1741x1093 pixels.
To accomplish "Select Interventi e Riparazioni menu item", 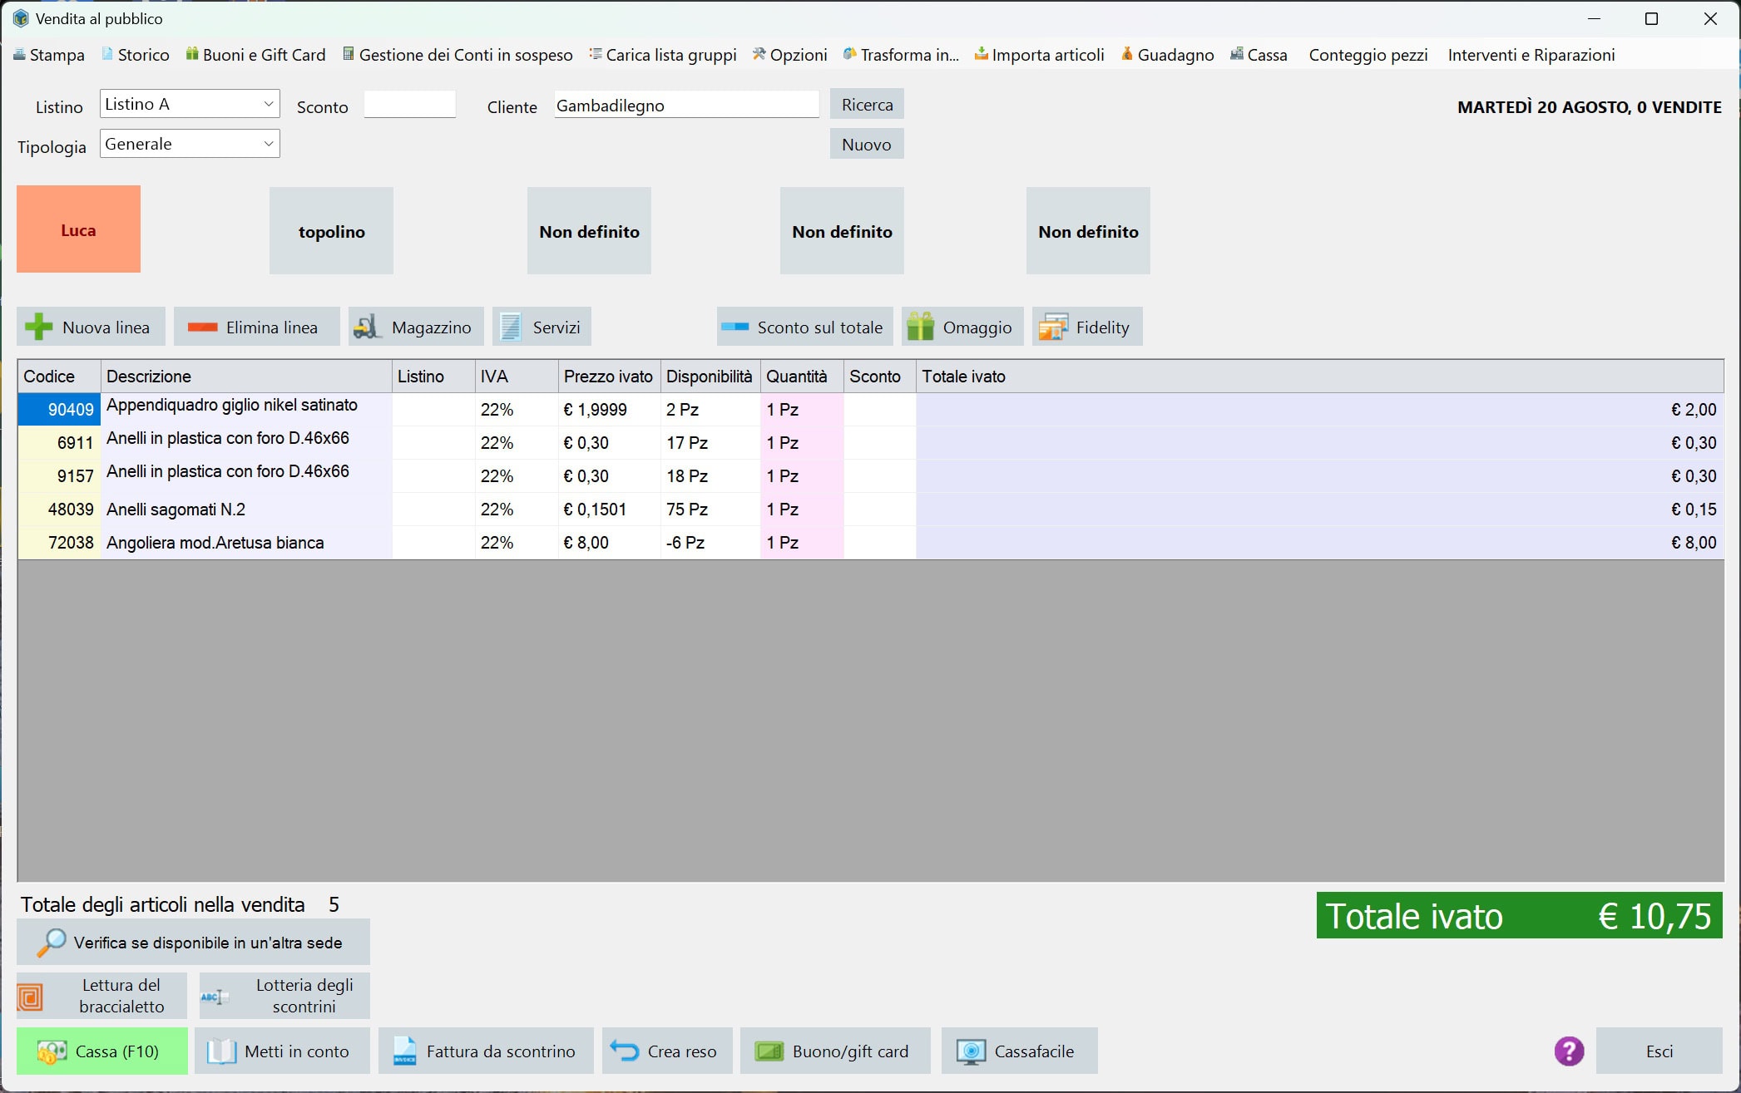I will click(1531, 54).
